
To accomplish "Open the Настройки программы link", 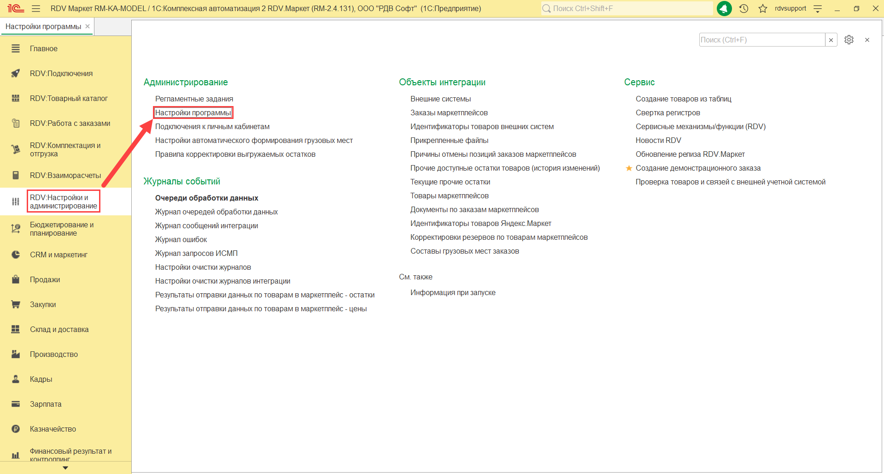I will tap(193, 113).
